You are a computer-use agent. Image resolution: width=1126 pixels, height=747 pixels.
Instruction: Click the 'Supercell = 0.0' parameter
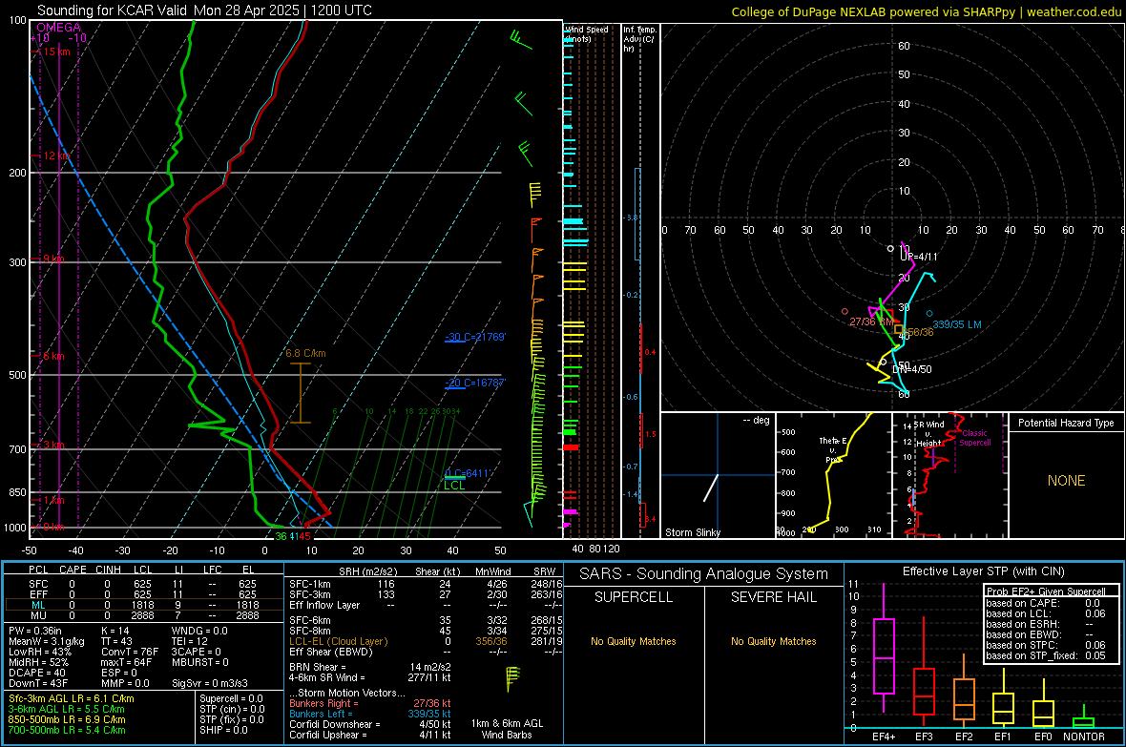(231, 698)
